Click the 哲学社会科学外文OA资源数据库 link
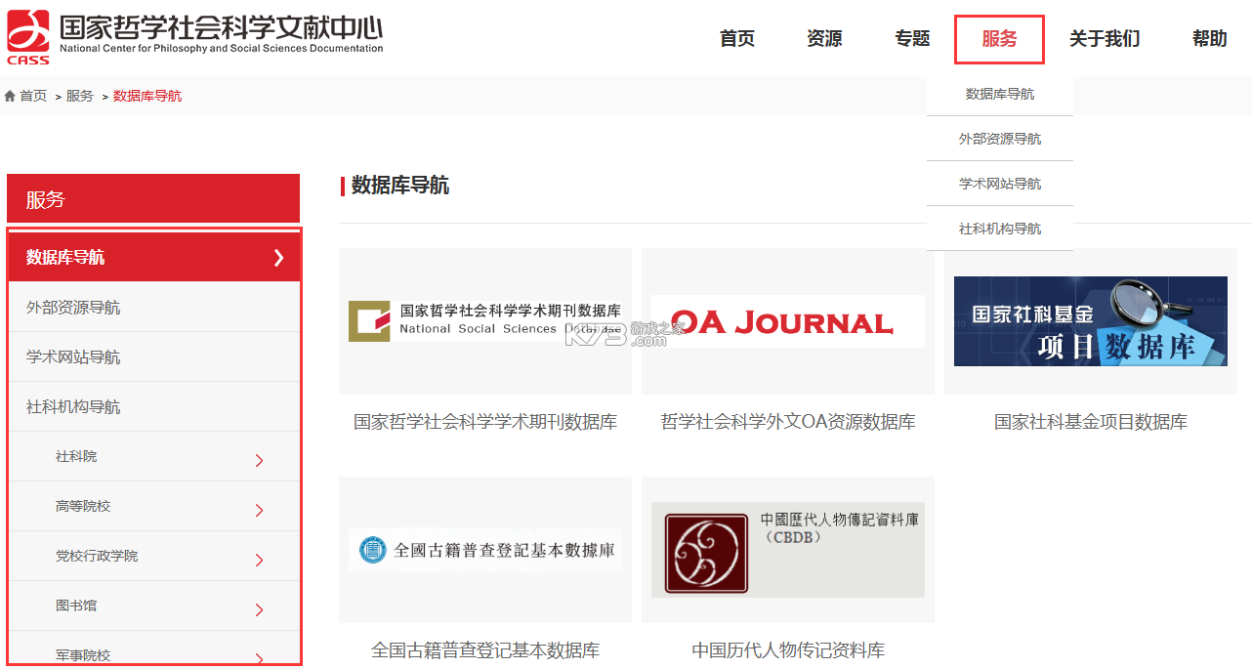Image resolution: width=1252 pixels, height=669 pixels. 787,422
